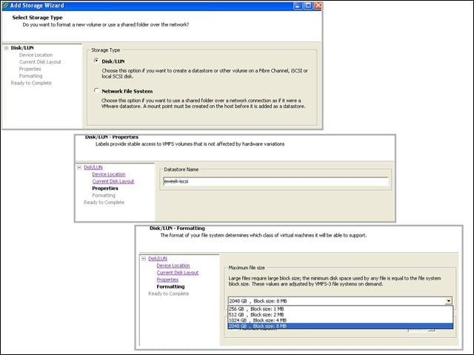Screen dimensions: 474x355
Task: Click the greyed Formatting step in the Properties pane
Action: tap(104, 195)
